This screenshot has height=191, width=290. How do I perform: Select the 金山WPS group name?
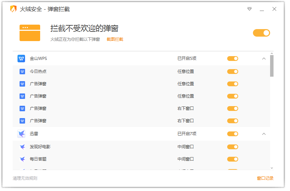[x=38, y=59]
